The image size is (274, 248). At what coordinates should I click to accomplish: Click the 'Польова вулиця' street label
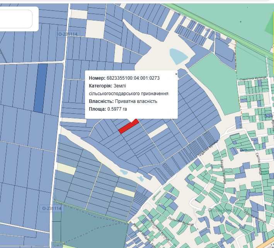pyautogui.click(x=181, y=221)
